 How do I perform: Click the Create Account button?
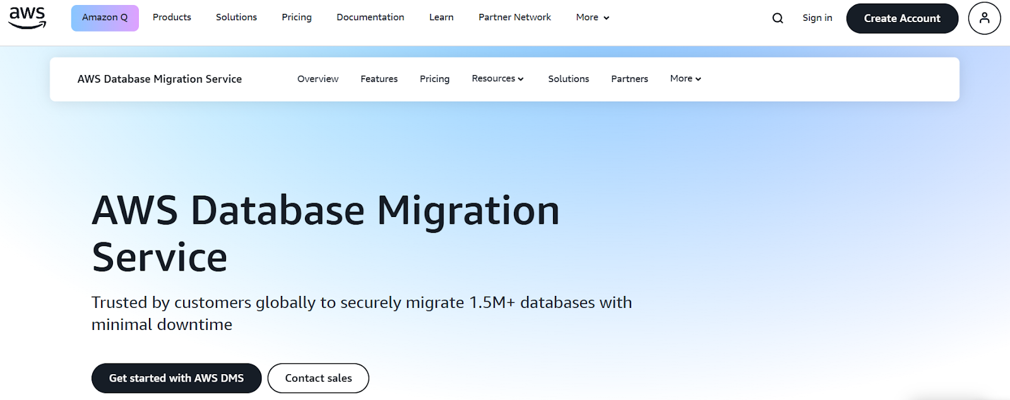[x=902, y=18]
